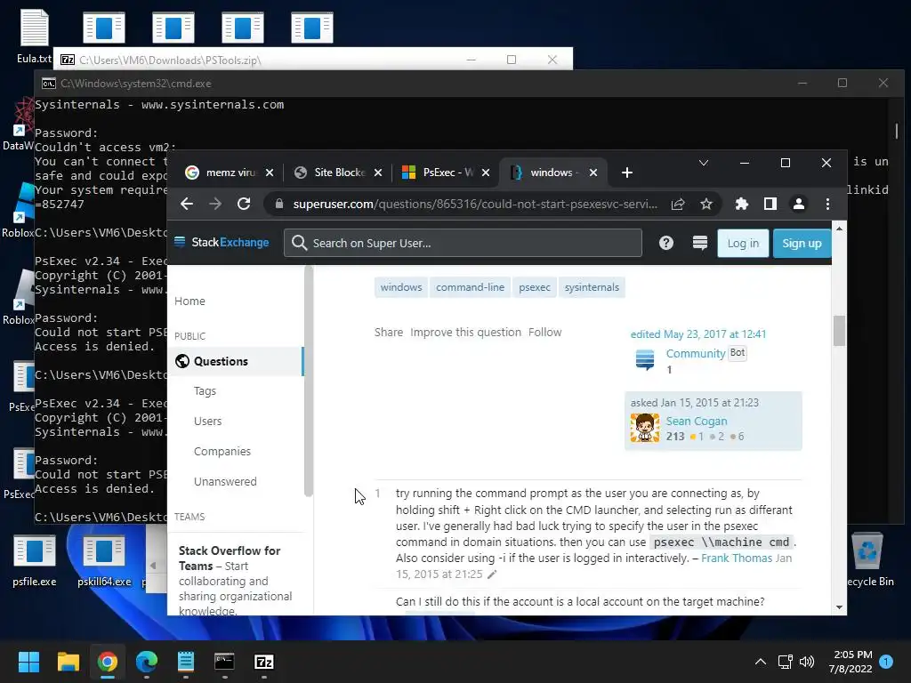Bookmark this page with star icon
Image resolution: width=911 pixels, height=683 pixels.
point(705,204)
